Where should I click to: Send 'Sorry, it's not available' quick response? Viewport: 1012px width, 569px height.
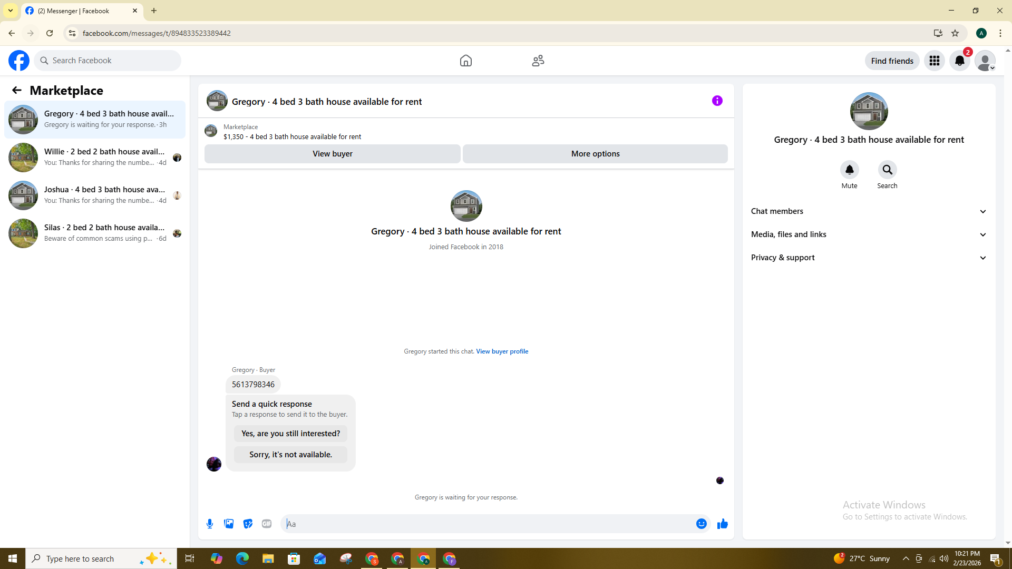[x=290, y=455]
